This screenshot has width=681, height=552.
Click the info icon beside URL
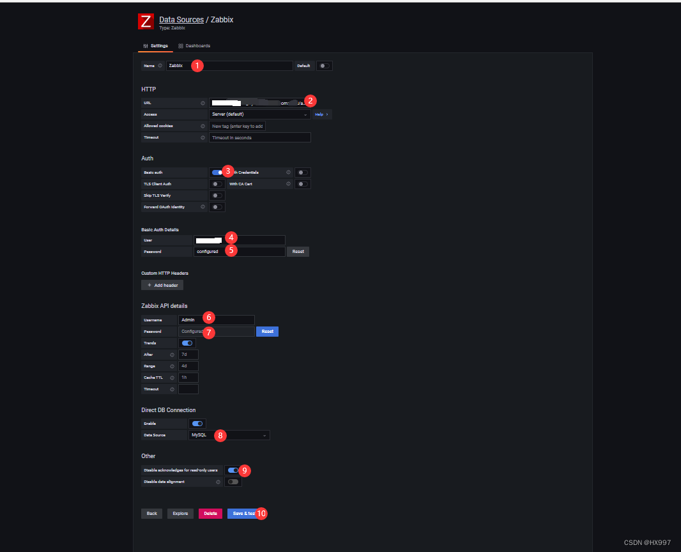[x=203, y=103]
